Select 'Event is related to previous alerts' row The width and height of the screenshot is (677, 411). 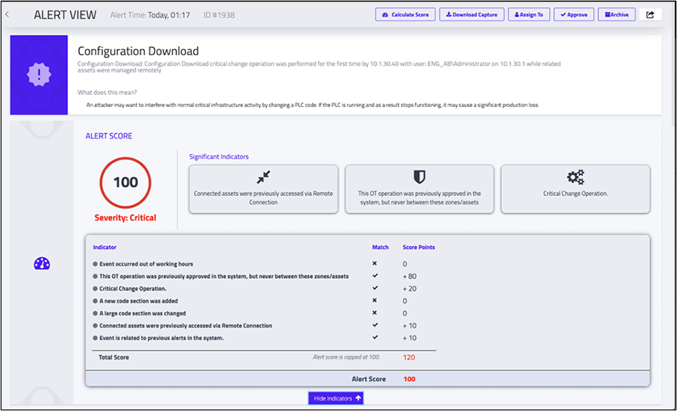pos(264,338)
